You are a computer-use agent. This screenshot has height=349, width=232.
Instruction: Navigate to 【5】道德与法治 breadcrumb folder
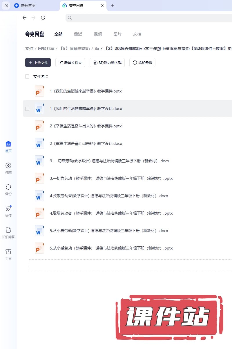click(x=75, y=49)
